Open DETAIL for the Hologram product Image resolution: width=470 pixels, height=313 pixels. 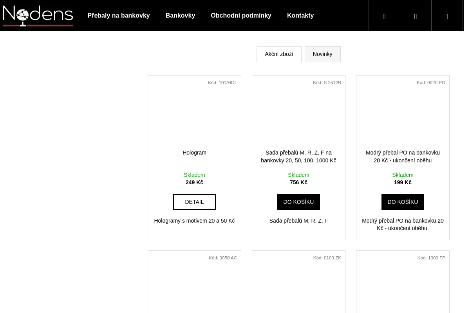pos(194,202)
